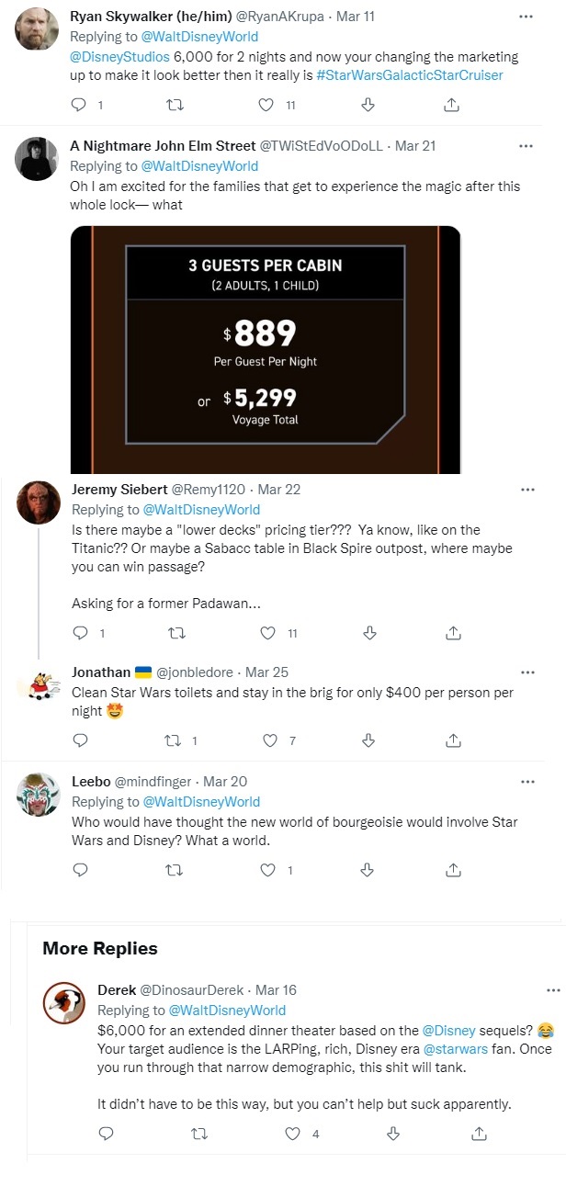
Task: Click @WaltDisneyWorld in Leebo's reply line
Action: [x=200, y=802]
